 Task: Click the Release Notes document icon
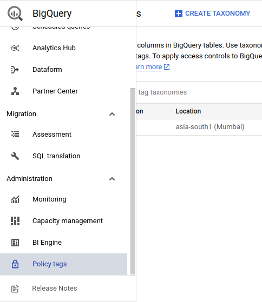[x=15, y=288]
